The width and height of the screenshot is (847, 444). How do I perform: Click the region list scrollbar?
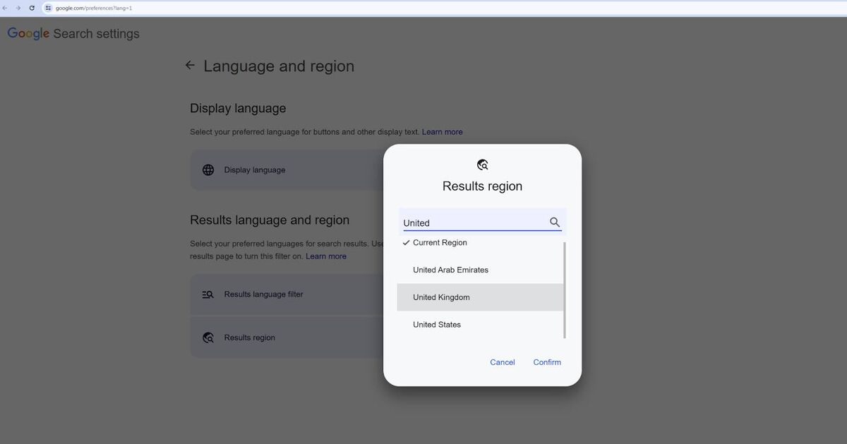click(565, 290)
